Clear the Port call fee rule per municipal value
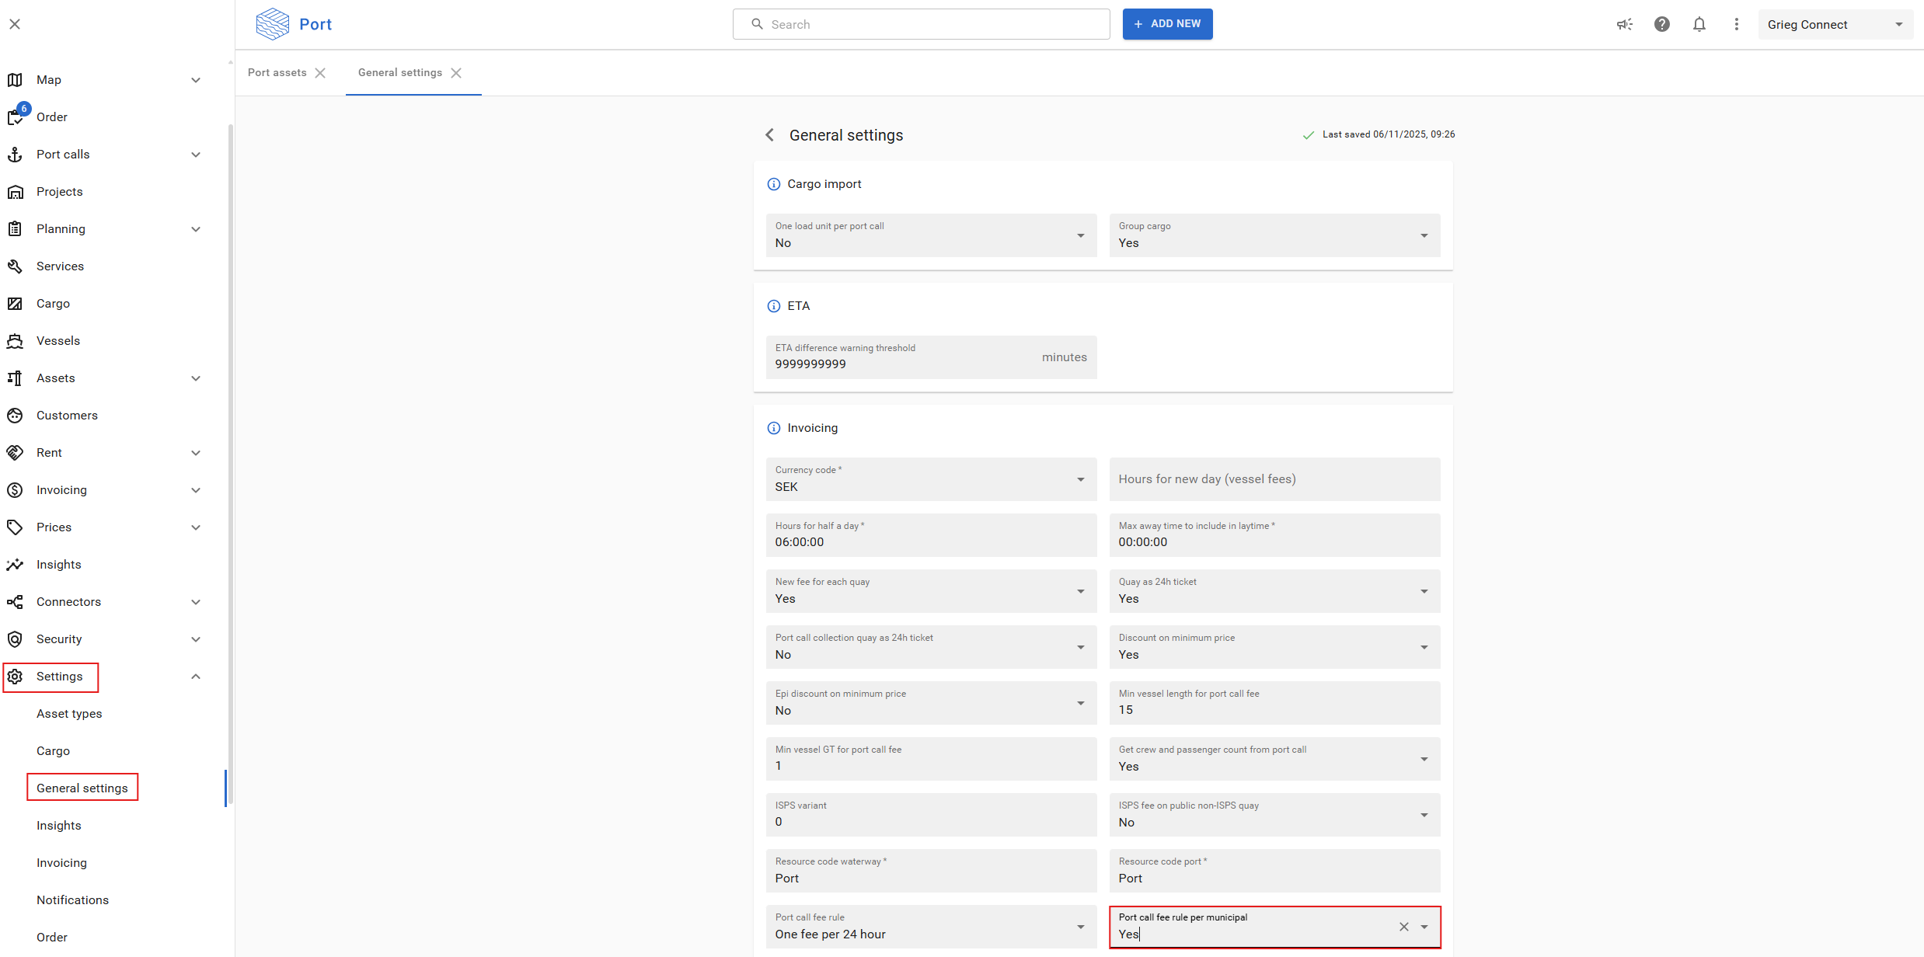 1403,927
